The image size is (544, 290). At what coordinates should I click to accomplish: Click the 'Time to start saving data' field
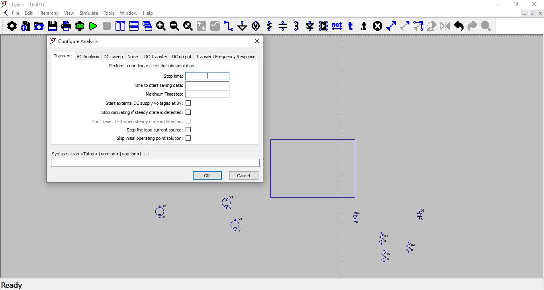tap(207, 85)
